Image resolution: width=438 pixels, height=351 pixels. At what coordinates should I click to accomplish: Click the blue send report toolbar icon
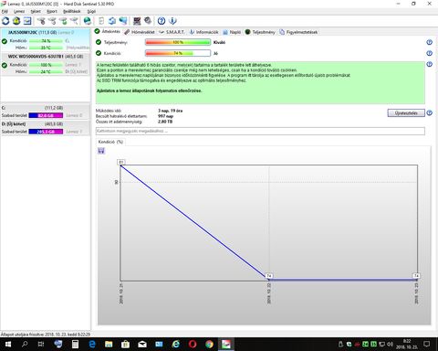point(112,21)
